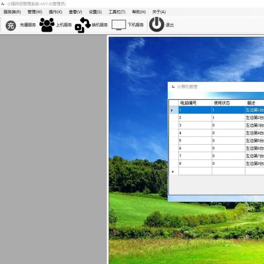Select computer number cell 8
The image size is (264, 264).
195,164
